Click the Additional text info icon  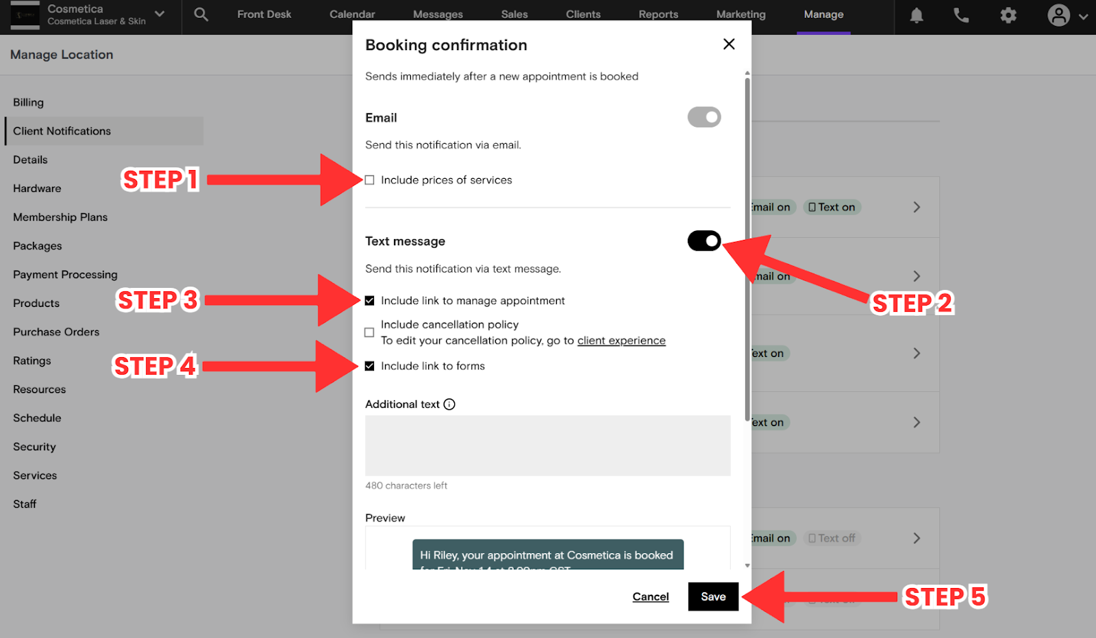click(x=449, y=404)
